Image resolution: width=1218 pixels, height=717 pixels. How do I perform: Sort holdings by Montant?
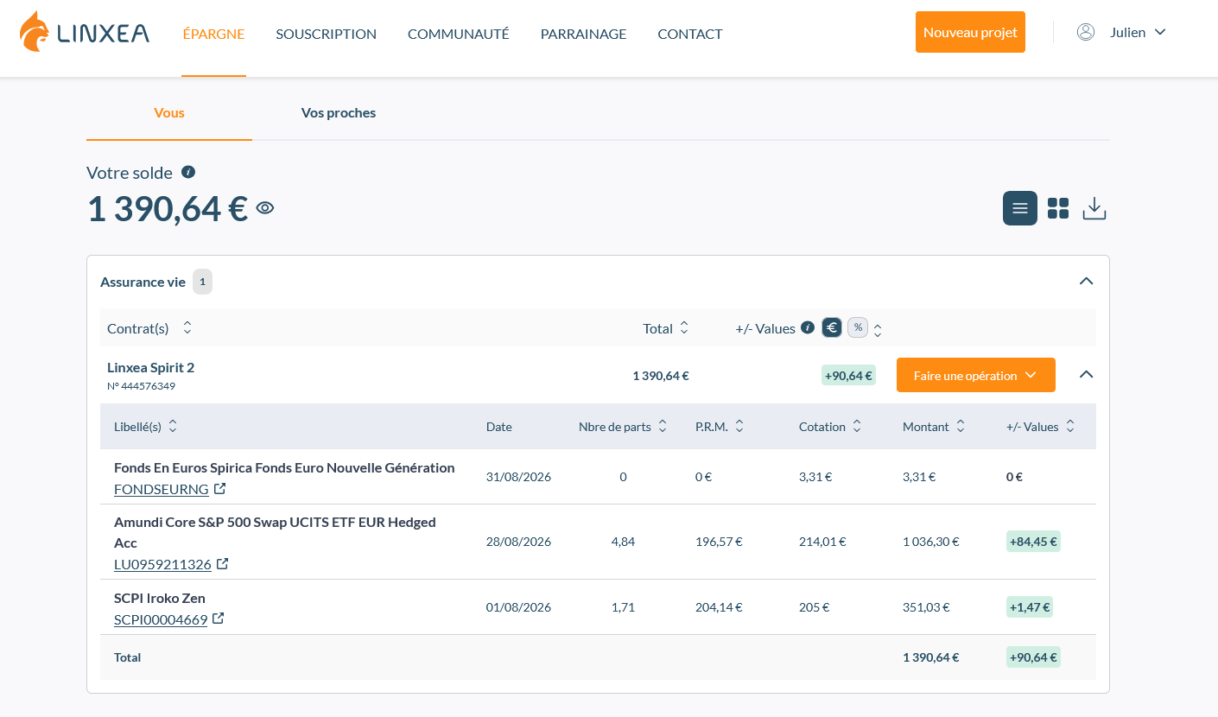tap(961, 426)
